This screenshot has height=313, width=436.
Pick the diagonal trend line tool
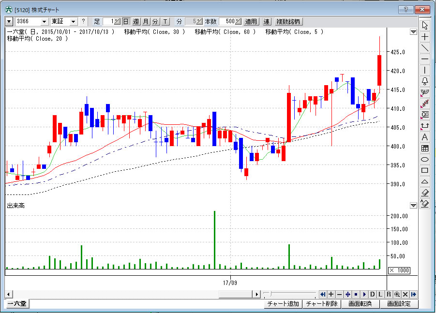point(425,48)
